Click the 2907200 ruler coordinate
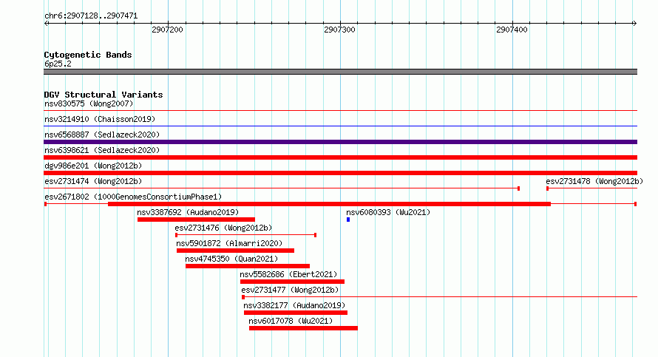 pos(167,30)
